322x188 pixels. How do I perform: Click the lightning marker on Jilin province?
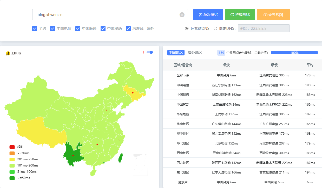coord(133,93)
